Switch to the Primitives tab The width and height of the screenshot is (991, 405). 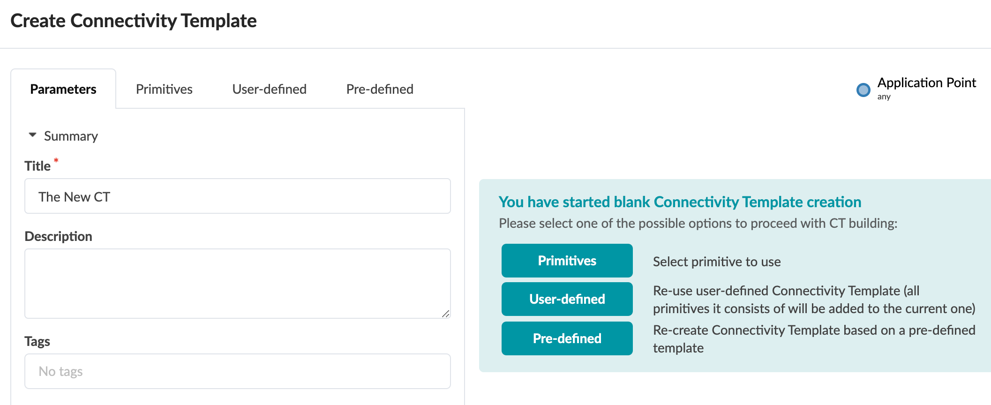(164, 89)
